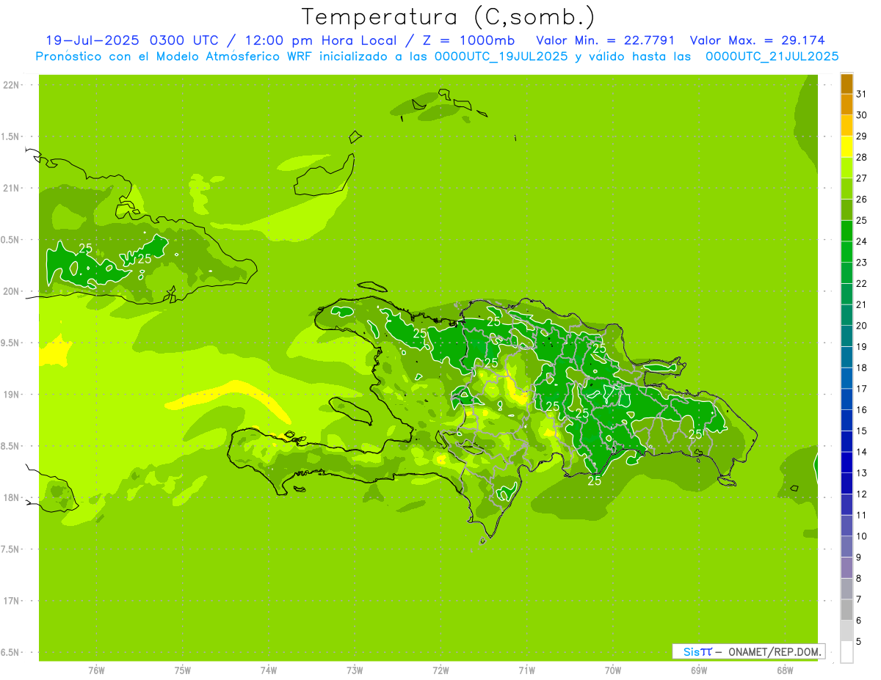
Task: Click the 22N latitude label
Action: click(12, 85)
